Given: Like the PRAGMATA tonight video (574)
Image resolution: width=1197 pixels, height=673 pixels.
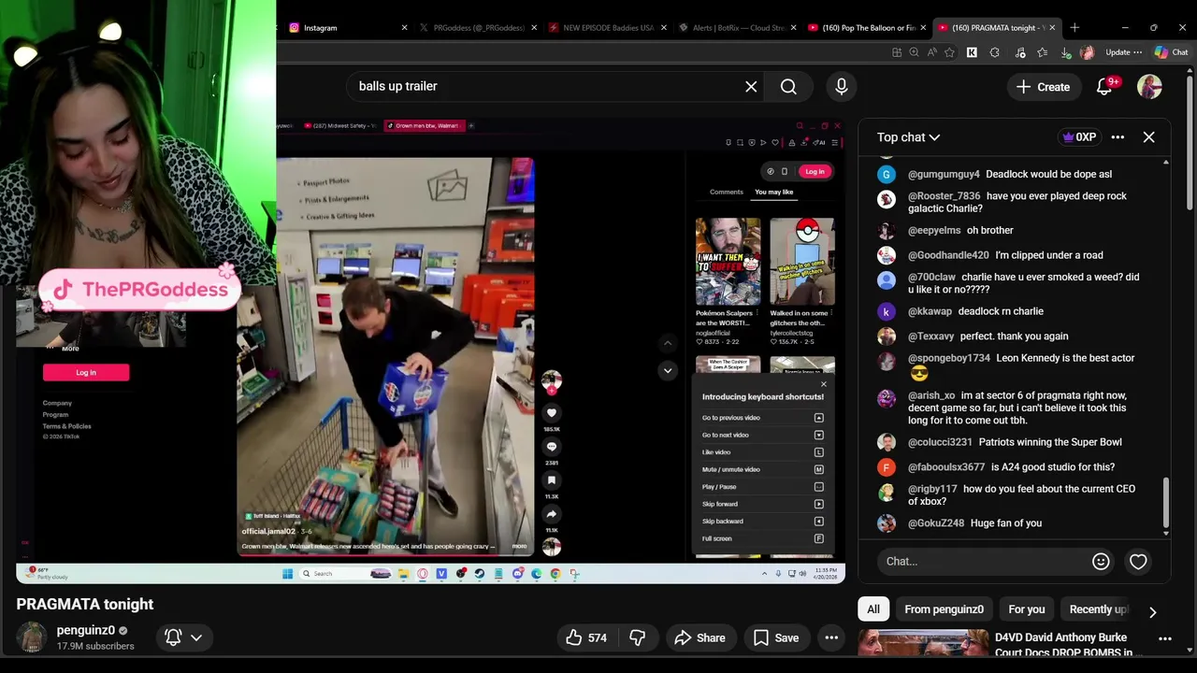Looking at the screenshot, I should pos(586,637).
